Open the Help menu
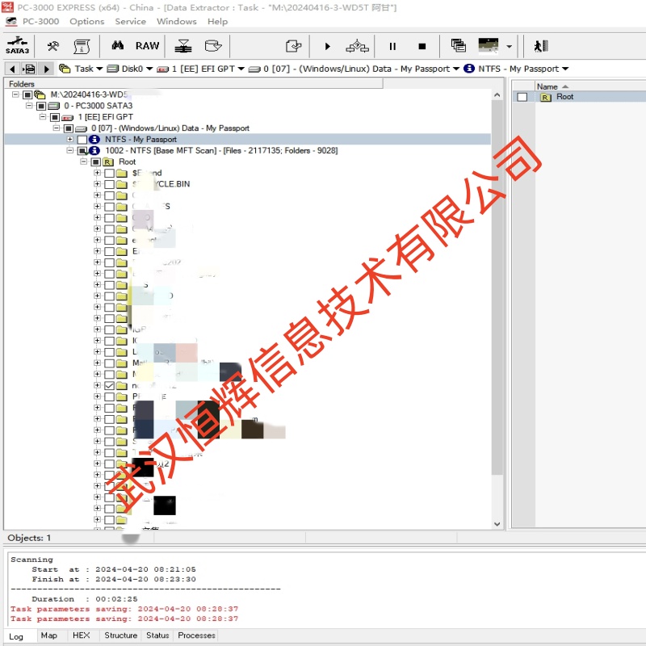Image resolution: width=646 pixels, height=646 pixels. coord(217,22)
